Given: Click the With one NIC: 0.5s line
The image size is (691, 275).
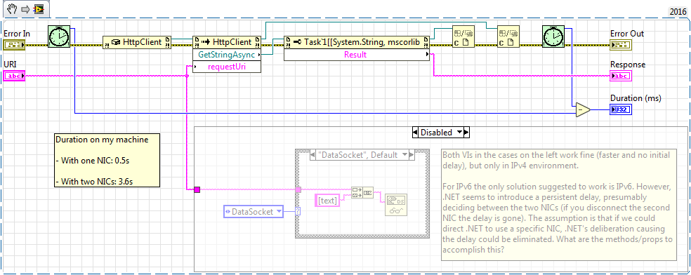Looking at the screenshot, I should click(x=92, y=161).
